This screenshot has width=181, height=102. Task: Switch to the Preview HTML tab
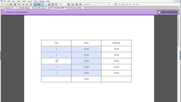[76, 8]
